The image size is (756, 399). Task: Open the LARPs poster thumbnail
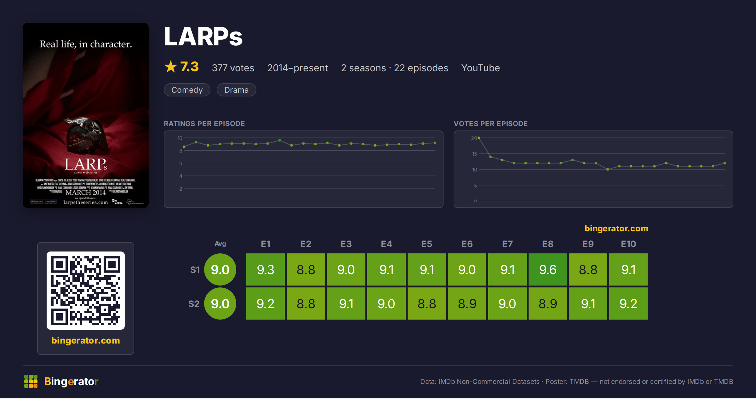pyautogui.click(x=86, y=115)
